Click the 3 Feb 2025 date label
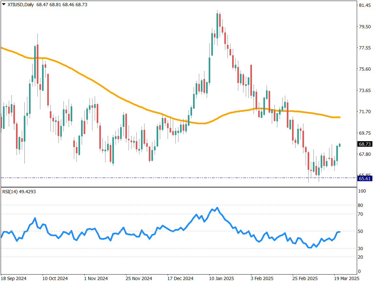 262,278
